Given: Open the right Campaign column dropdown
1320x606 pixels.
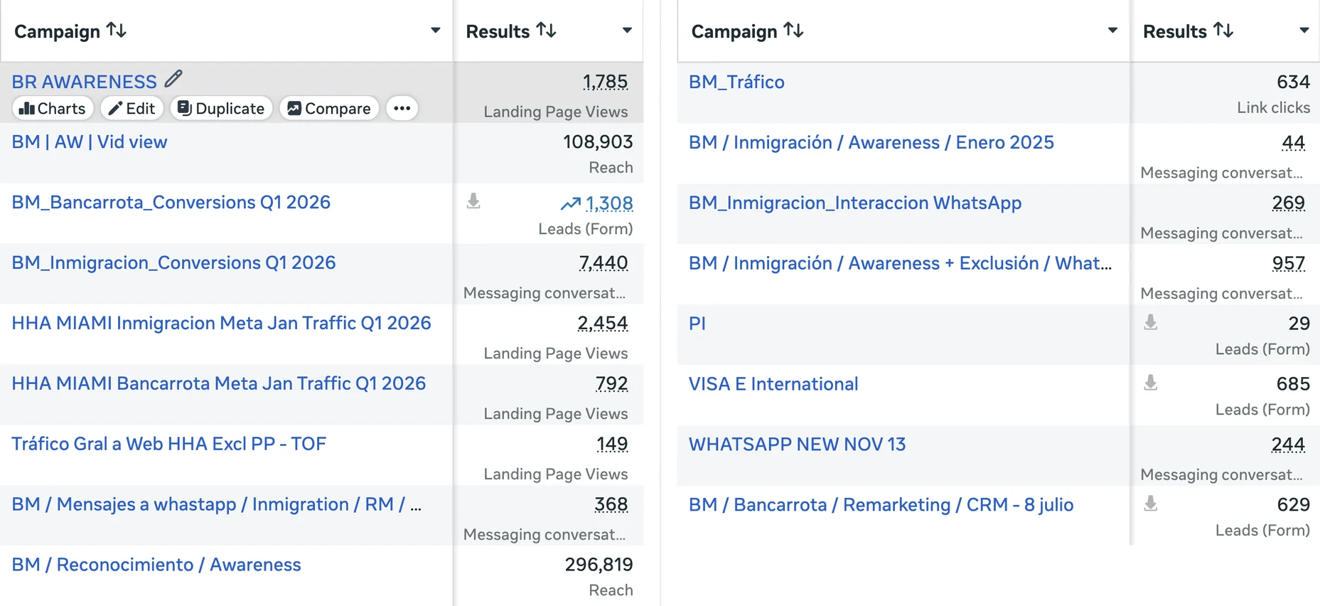Looking at the screenshot, I should pyautogui.click(x=1112, y=31).
